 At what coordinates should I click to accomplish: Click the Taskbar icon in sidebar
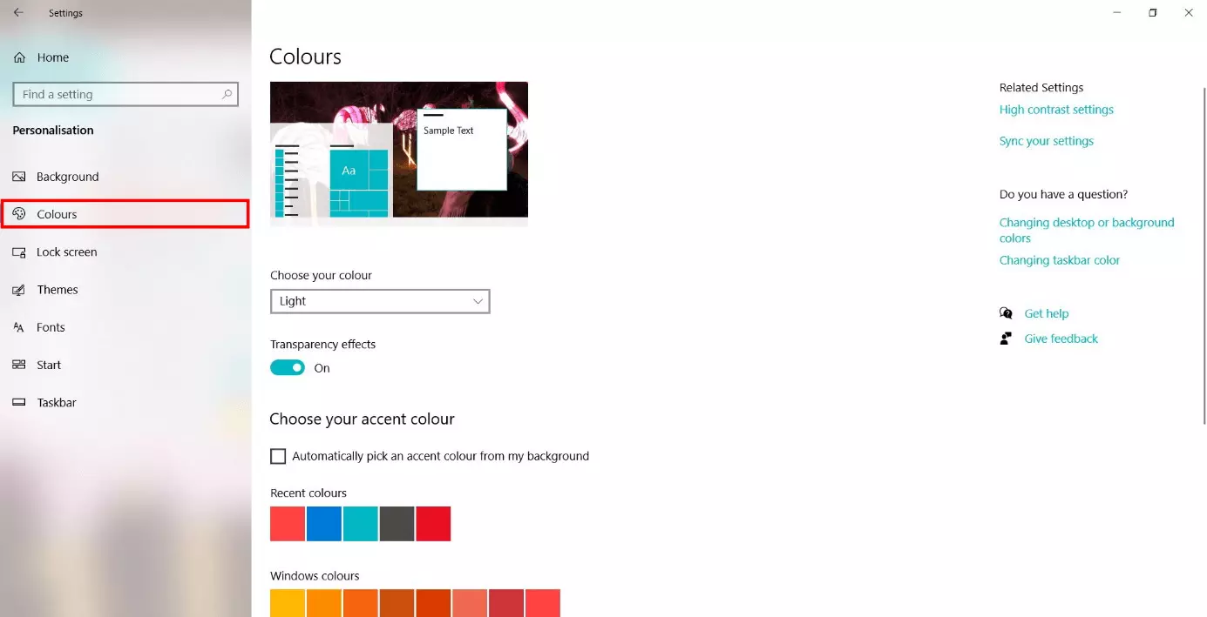point(19,403)
